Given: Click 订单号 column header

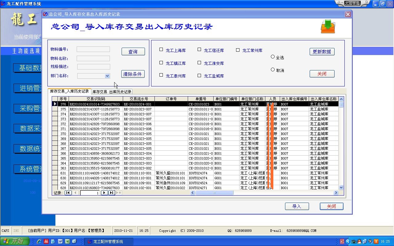Looking at the screenshot, I should (171, 99).
